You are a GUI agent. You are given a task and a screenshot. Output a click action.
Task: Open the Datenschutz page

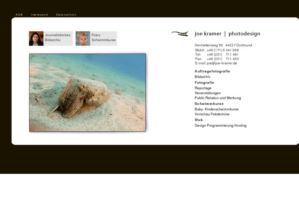point(66,15)
